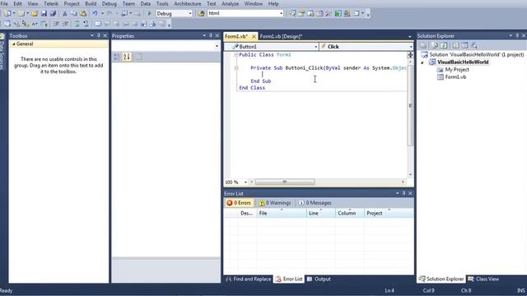Screen dimensions: 527x296
Task: Open the Build menu
Action: pyautogui.click(x=91, y=3)
